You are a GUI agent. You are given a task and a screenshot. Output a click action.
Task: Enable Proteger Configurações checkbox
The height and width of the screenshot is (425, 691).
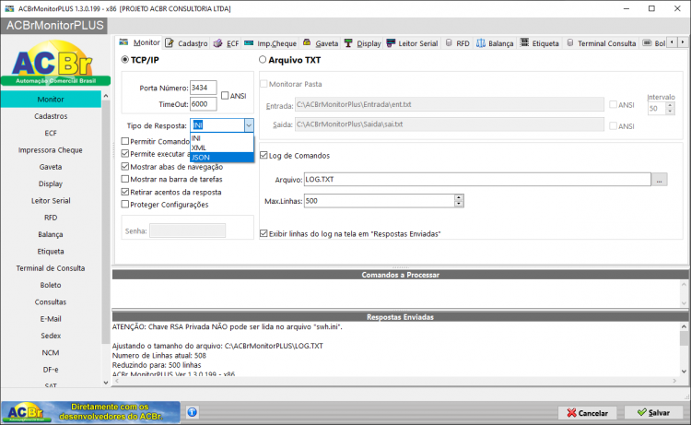[x=125, y=204]
